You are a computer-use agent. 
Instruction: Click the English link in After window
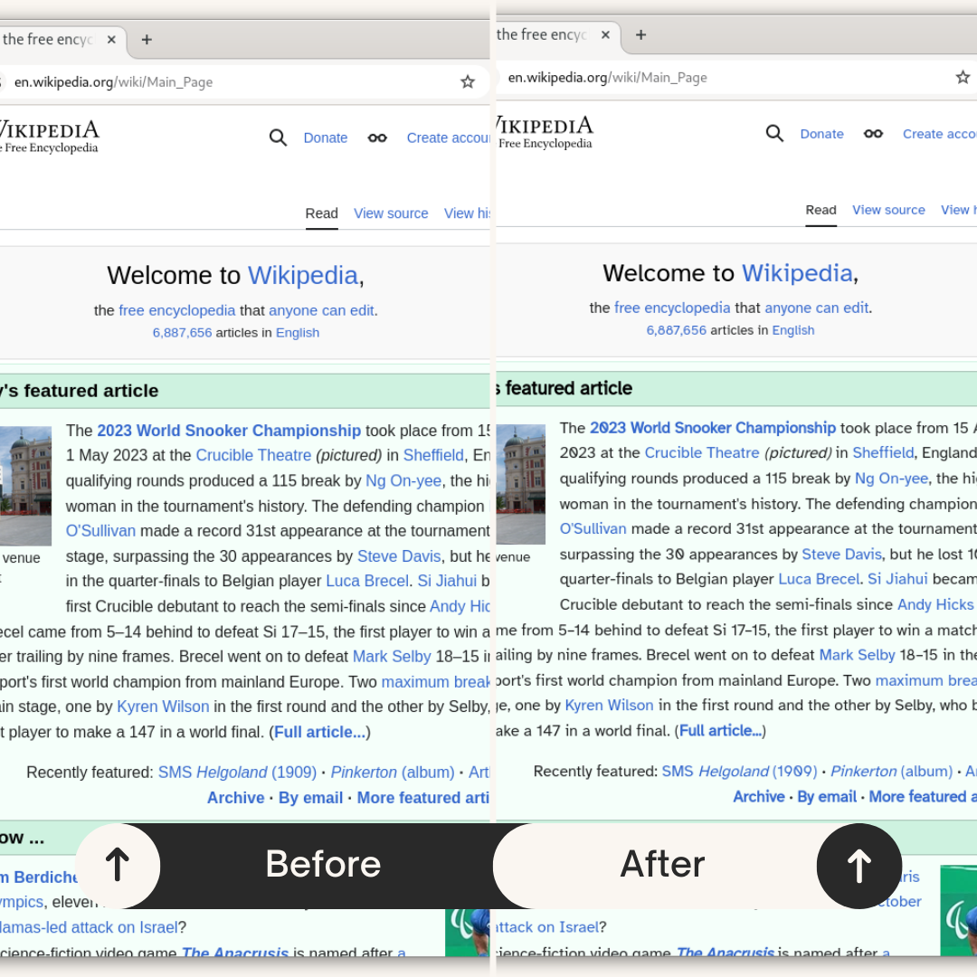click(x=792, y=330)
